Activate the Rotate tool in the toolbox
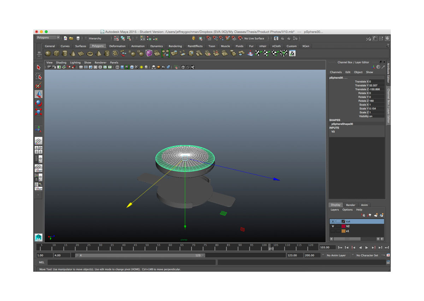Screen dimensions: 424x301 (x=39, y=103)
